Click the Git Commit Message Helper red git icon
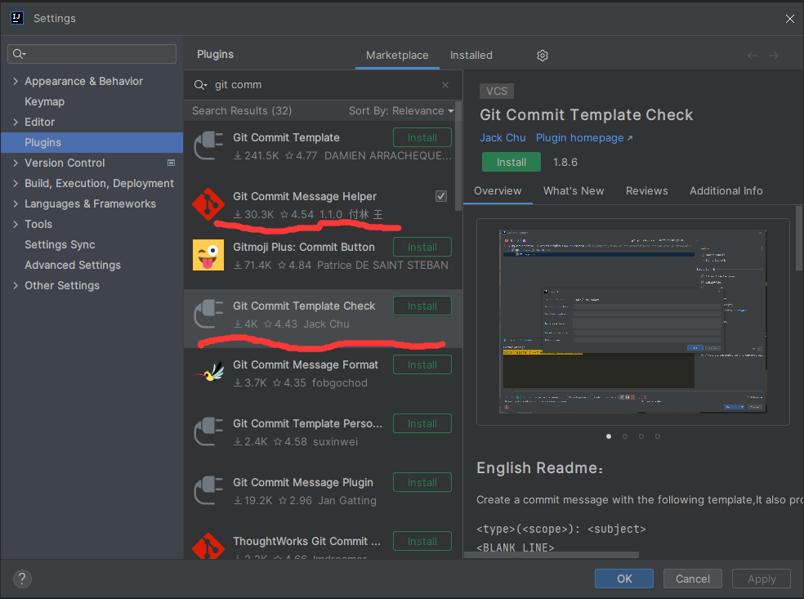The width and height of the screenshot is (804, 599). coord(208,204)
